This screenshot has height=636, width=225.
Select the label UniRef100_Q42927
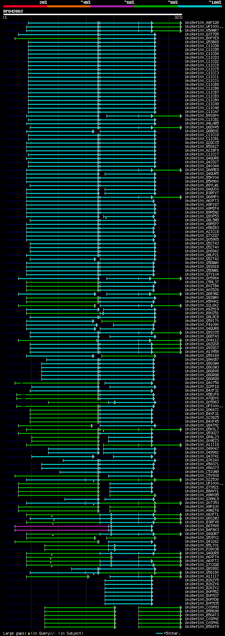[202, 162]
